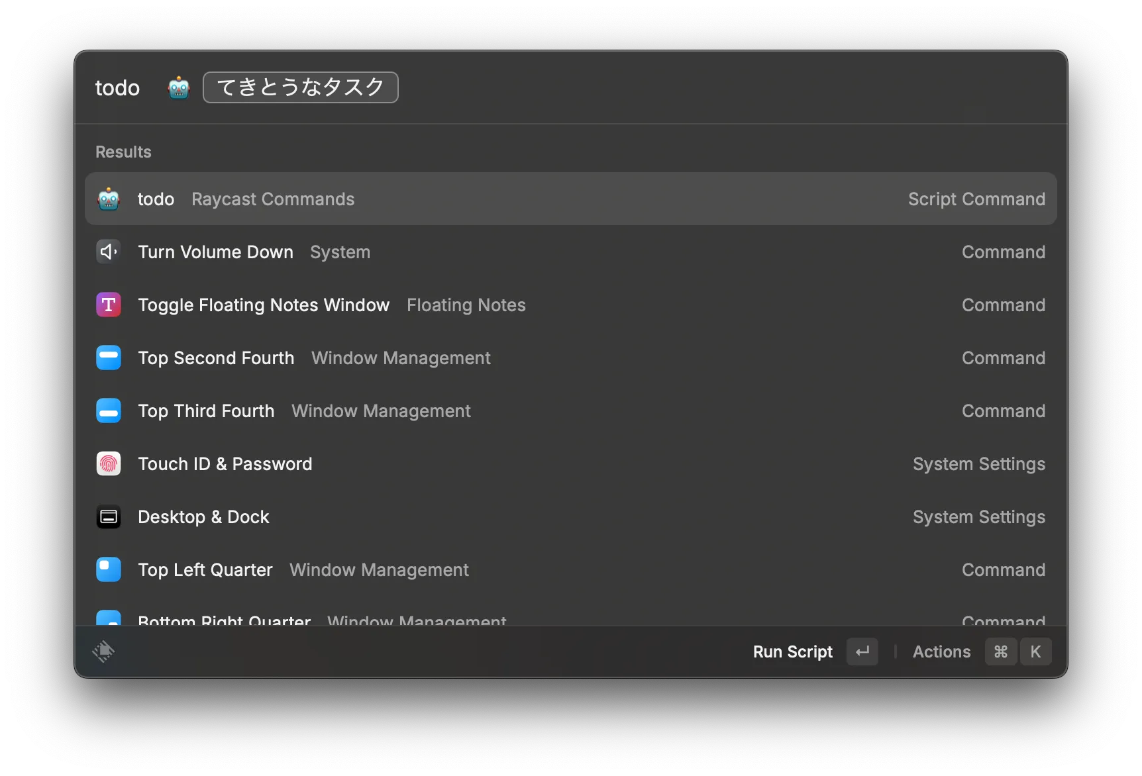
Task: Open Desktop & Dock settings
Action: click(x=570, y=516)
